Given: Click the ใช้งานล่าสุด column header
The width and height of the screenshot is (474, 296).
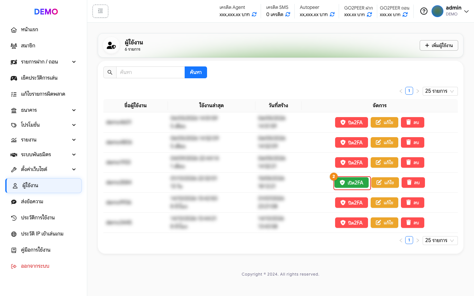Looking at the screenshot, I should 211,106.
